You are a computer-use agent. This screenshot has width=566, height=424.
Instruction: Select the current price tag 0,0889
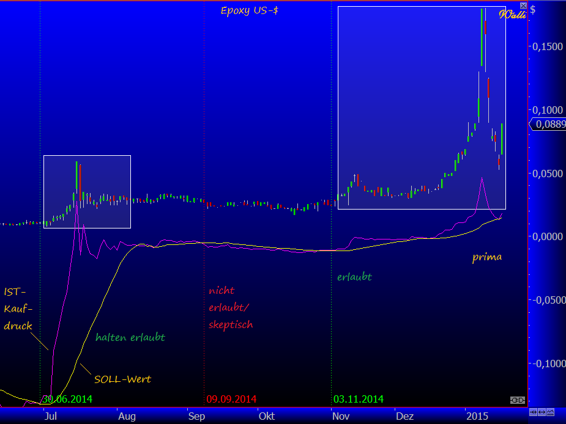pyautogui.click(x=546, y=125)
